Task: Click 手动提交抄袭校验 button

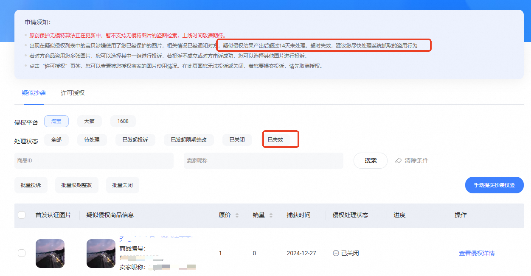Action: pos(494,185)
